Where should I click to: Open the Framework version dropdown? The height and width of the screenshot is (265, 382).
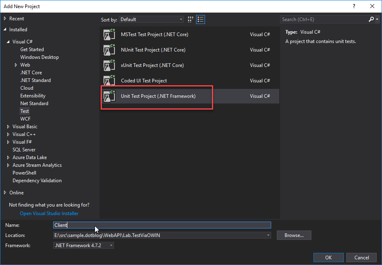click(x=84, y=245)
